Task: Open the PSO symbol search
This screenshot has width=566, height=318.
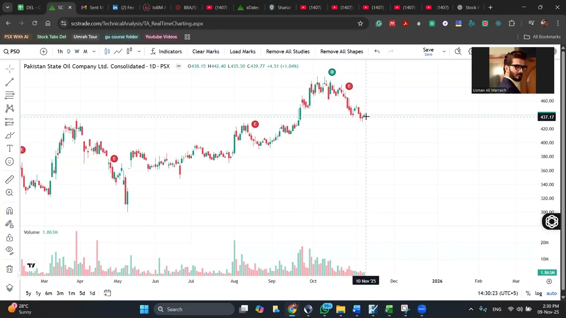Action: [12, 52]
